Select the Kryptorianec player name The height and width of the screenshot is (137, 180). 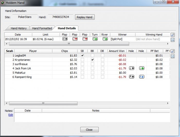pyautogui.click(x=23, y=60)
